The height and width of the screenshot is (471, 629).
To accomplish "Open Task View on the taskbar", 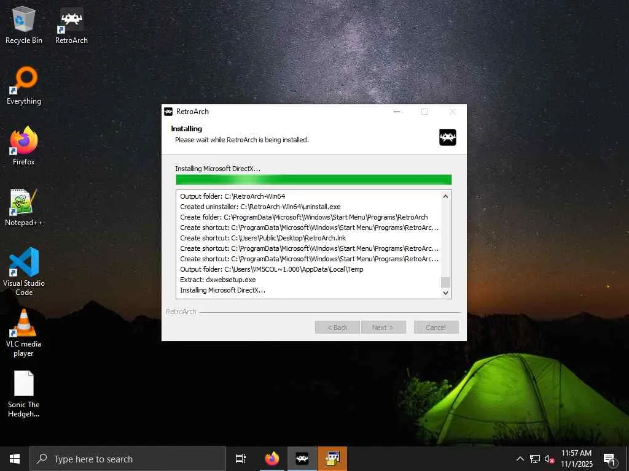I will pos(241,459).
